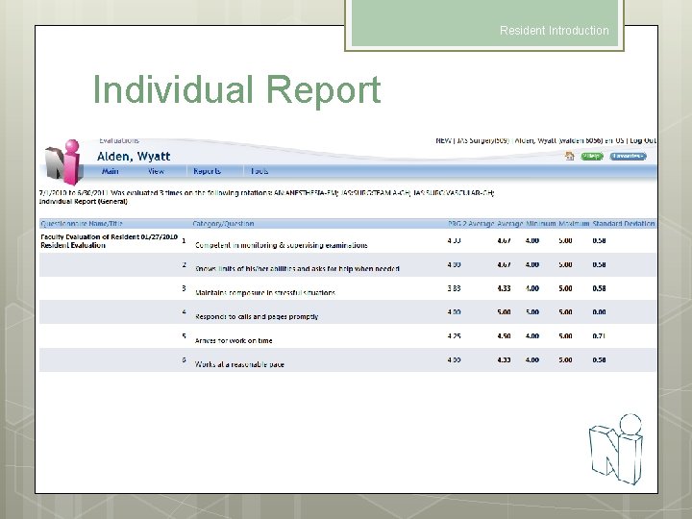
Task: Open the Reports menu
Action: [x=207, y=171]
